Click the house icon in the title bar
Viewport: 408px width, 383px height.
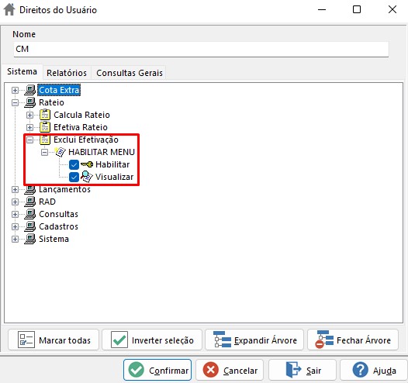click(9, 9)
